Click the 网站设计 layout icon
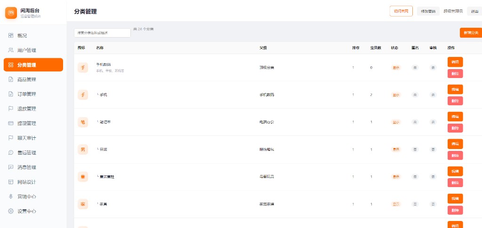This screenshot has height=228, width=482. (11, 182)
